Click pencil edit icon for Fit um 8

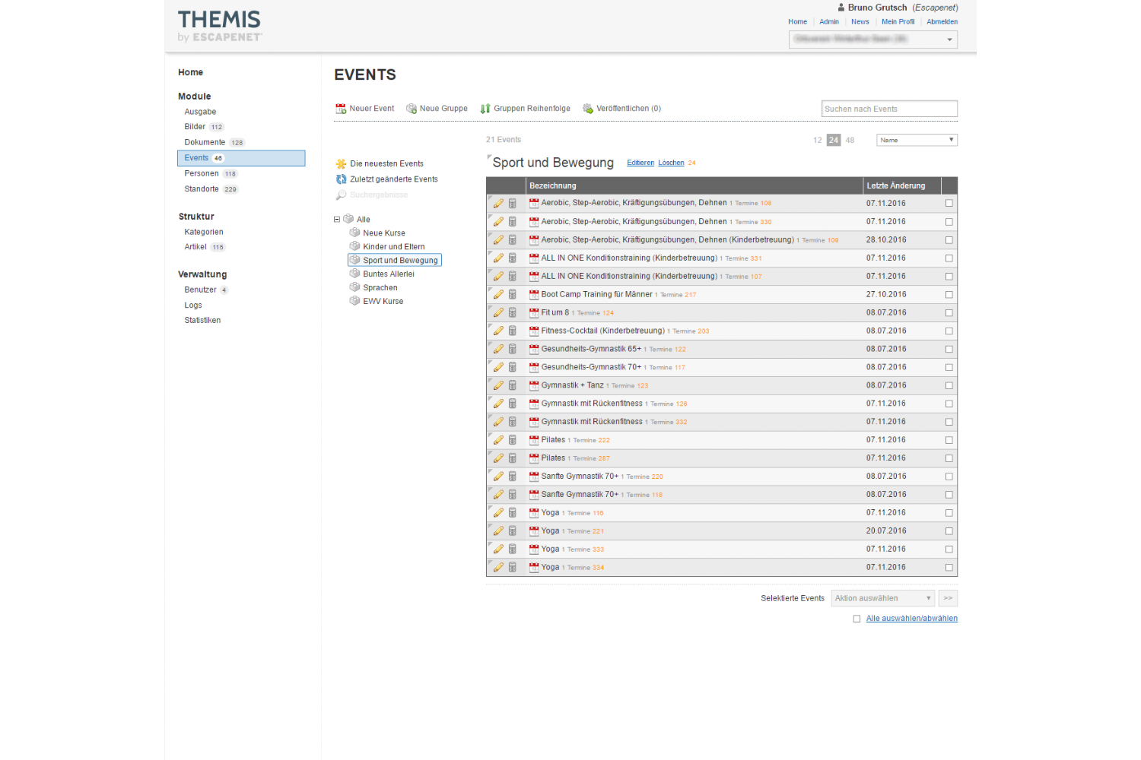point(498,312)
